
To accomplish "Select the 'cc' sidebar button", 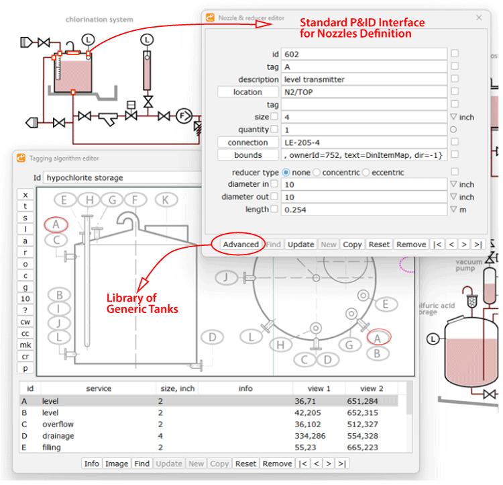I will coord(25,335).
